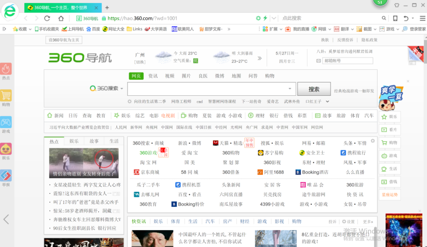Open the 360游戏 link
This screenshot has height=247, width=427.
coord(148,153)
